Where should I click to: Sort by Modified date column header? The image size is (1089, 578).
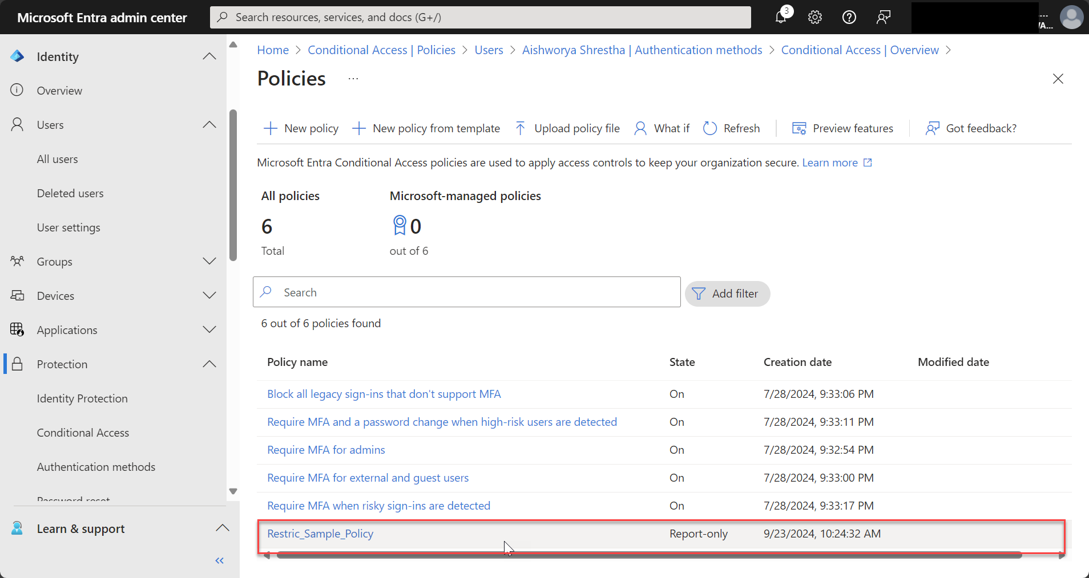coord(953,362)
